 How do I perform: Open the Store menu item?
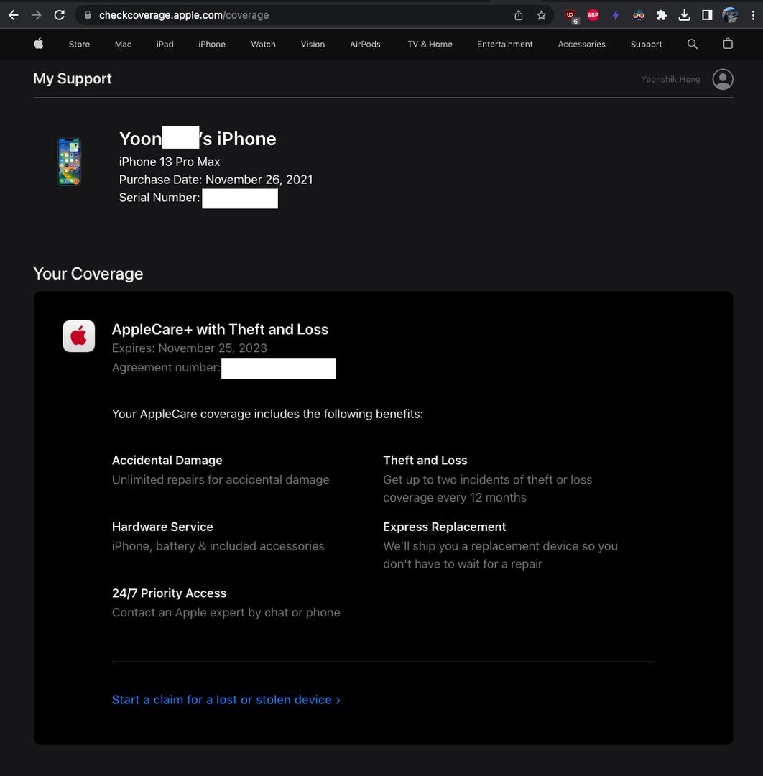[79, 44]
